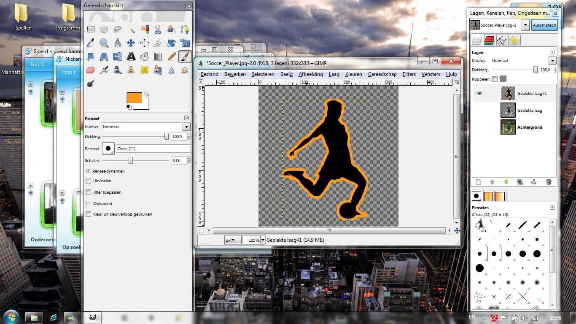The height and width of the screenshot is (324, 576).
Task: Open the 100% zoom dropdown
Action: tap(263, 240)
